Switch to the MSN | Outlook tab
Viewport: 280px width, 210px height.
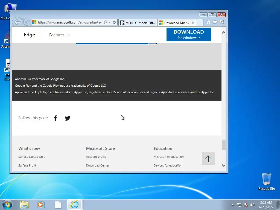pos(138,23)
